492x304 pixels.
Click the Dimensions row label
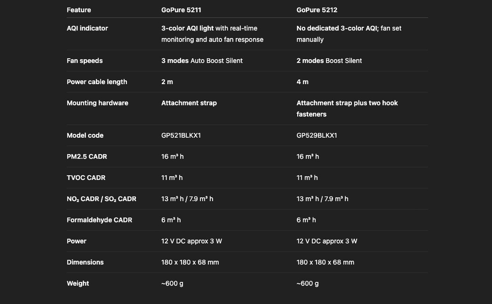coord(85,262)
